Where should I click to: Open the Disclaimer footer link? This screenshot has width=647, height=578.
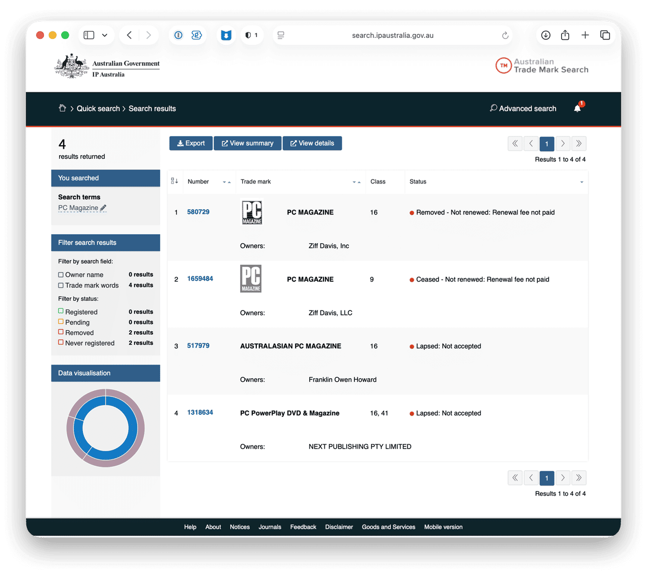339,527
